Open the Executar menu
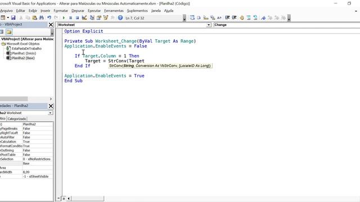 click(x=94, y=11)
